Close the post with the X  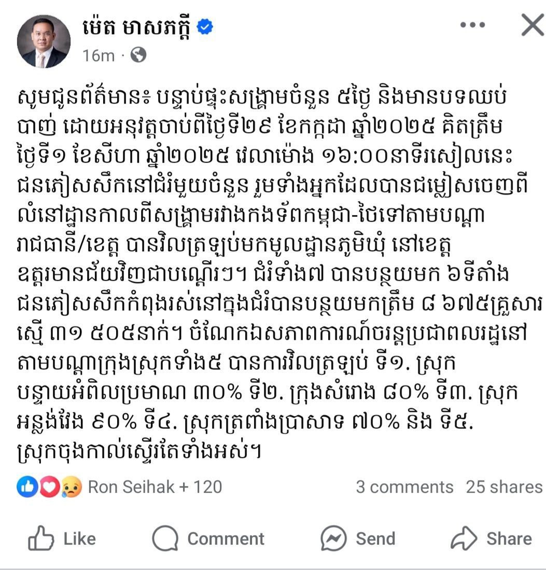pos(532,25)
